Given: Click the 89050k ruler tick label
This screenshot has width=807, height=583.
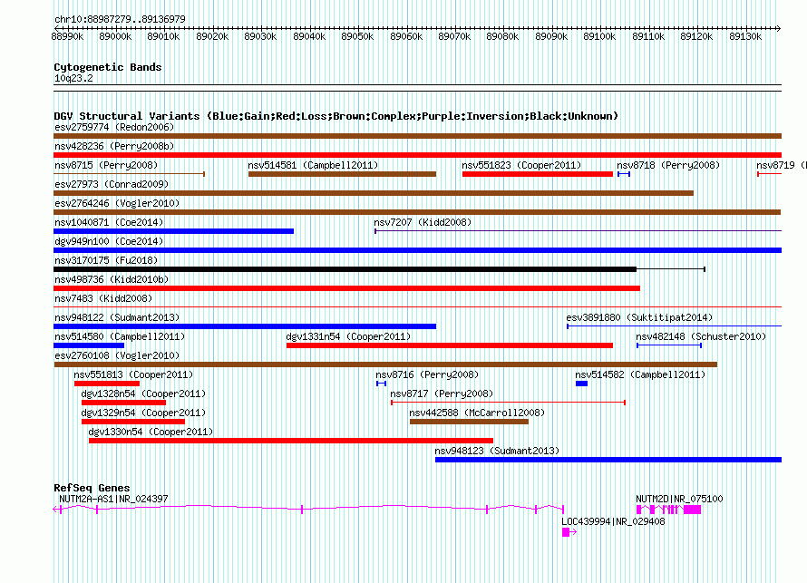Looking at the screenshot, I should 357,36.
